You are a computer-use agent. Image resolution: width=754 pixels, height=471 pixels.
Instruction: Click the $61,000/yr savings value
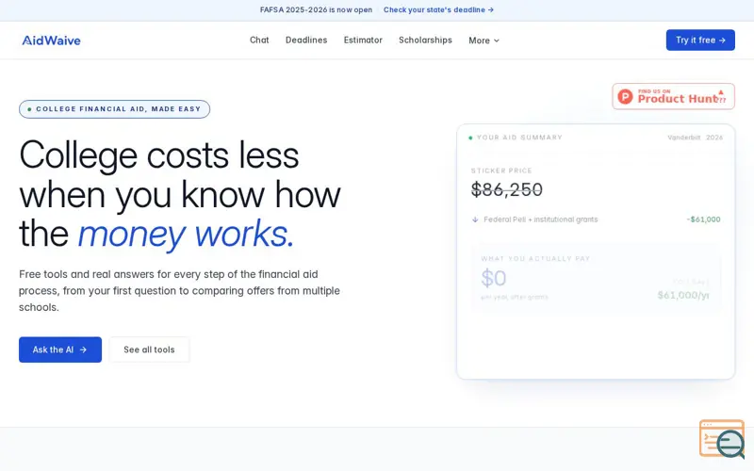683,295
